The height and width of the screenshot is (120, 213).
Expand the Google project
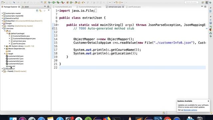tap(2, 23)
